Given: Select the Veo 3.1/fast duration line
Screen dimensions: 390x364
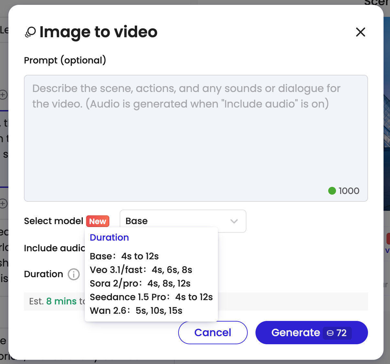Looking at the screenshot, I should point(141,270).
